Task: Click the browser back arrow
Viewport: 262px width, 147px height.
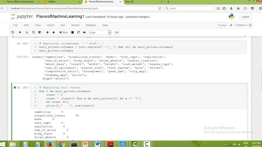Action: [2, 8]
